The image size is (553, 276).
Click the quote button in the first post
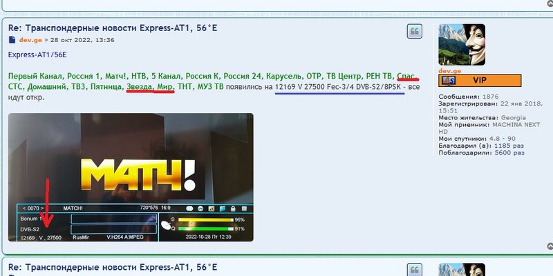(x=415, y=32)
